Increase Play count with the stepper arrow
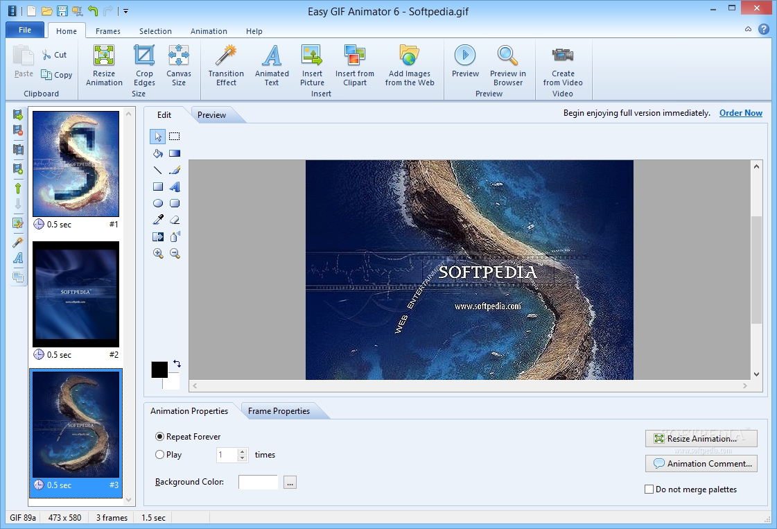 point(241,452)
